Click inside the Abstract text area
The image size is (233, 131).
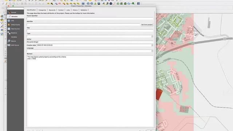pyautogui.click(x=90, y=91)
